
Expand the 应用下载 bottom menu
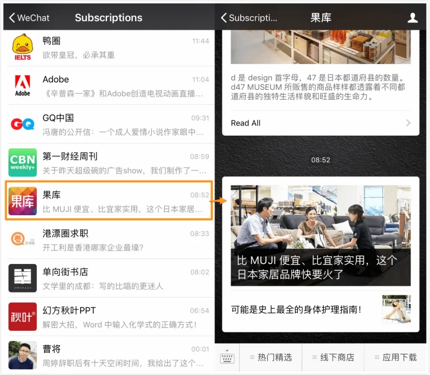tap(395, 358)
